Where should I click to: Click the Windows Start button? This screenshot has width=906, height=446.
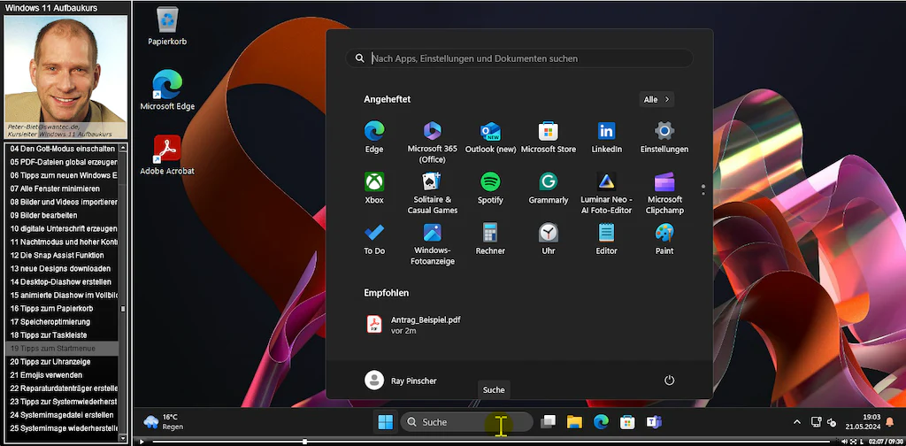pyautogui.click(x=386, y=422)
